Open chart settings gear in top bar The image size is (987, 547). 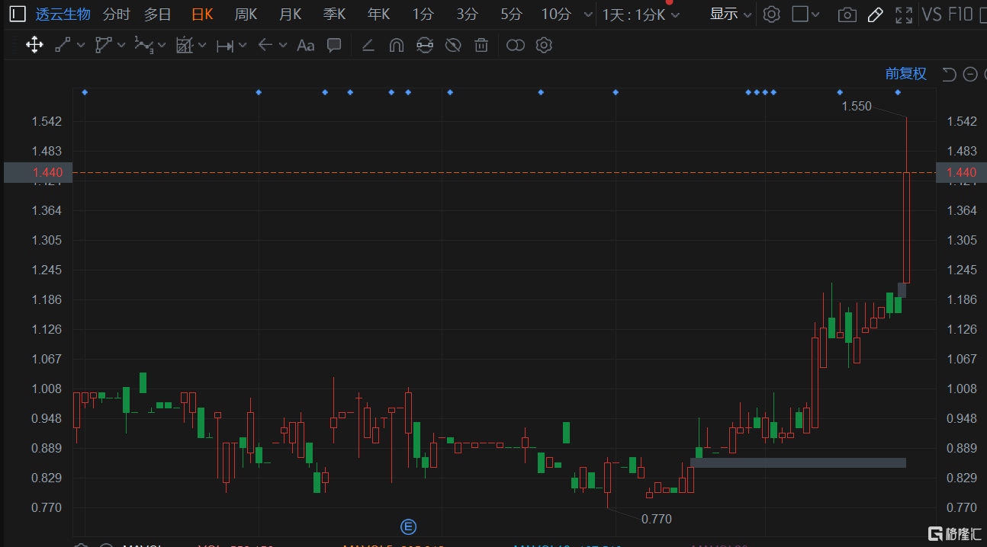pos(771,14)
